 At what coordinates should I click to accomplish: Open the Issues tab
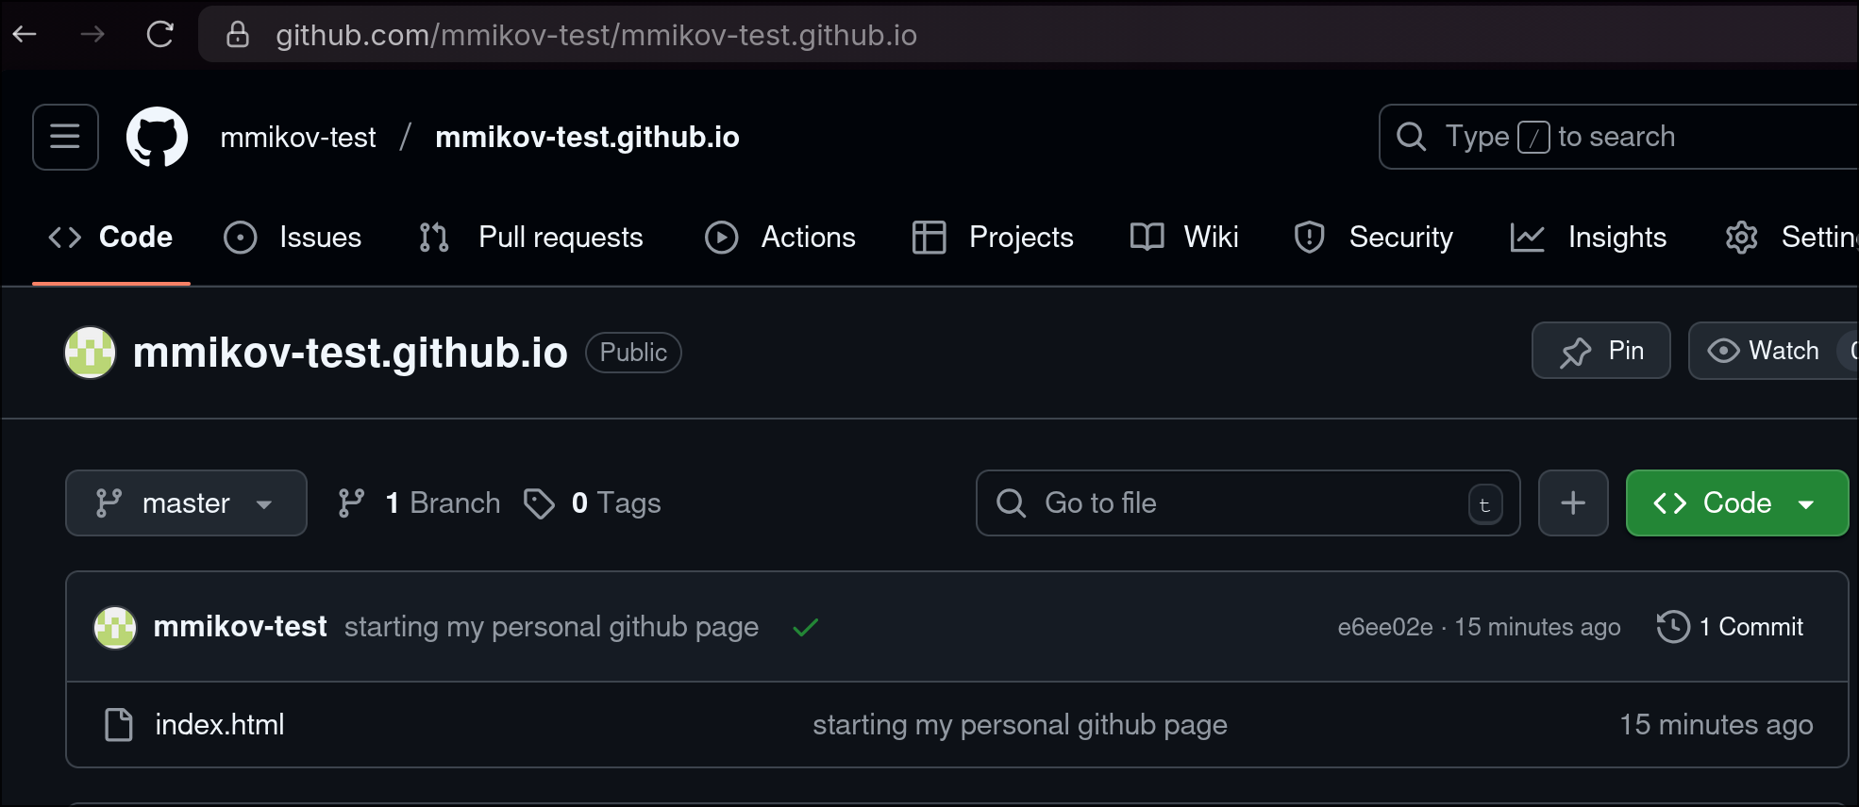point(293,238)
